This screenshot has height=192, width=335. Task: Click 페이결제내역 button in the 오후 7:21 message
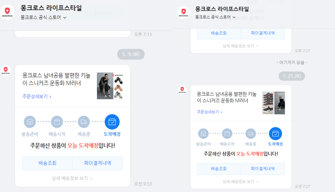(x=263, y=33)
